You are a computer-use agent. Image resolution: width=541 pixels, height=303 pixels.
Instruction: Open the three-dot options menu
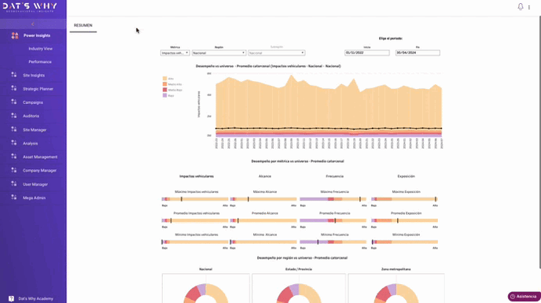coord(529,7)
